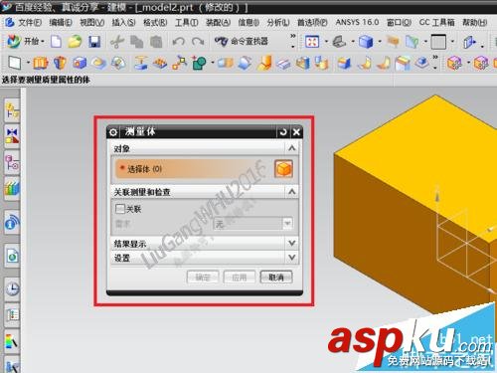Open the 插入(S) menu
Viewport: 497px width, 373px height.
click(123, 22)
